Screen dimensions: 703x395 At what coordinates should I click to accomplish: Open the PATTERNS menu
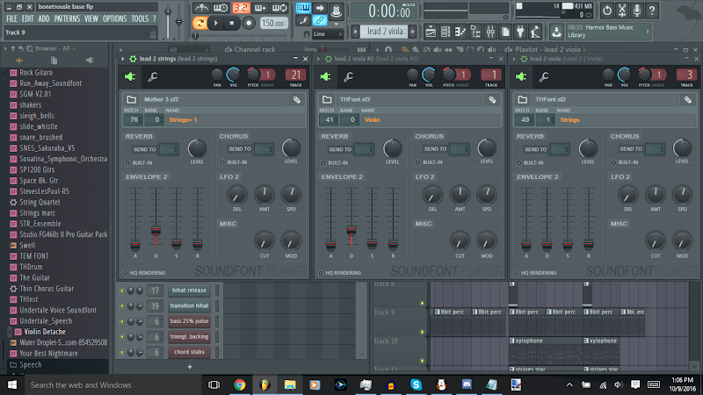[x=67, y=18]
